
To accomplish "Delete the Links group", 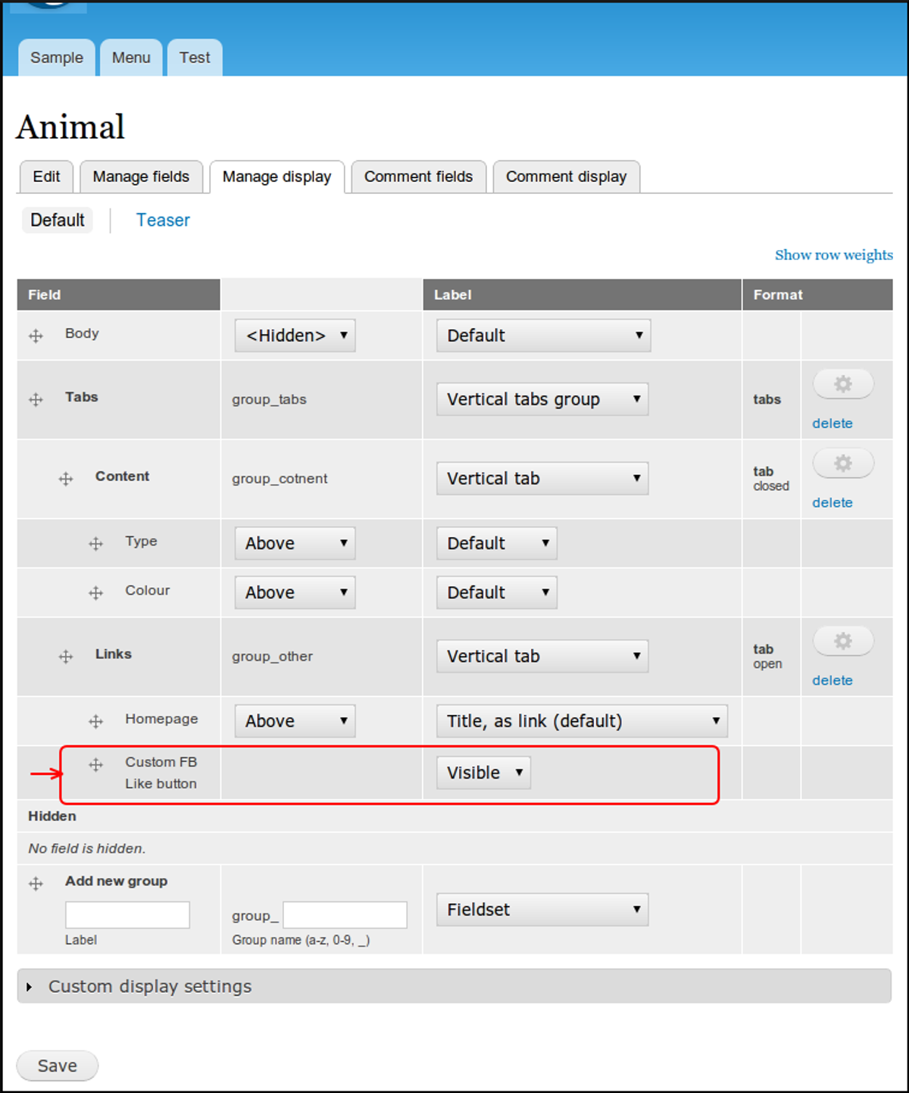I will (x=832, y=681).
